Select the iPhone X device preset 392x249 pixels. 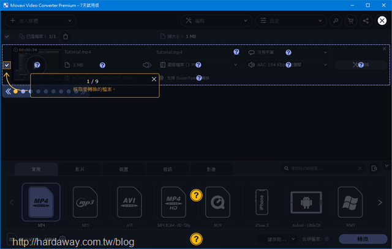(x=262, y=202)
